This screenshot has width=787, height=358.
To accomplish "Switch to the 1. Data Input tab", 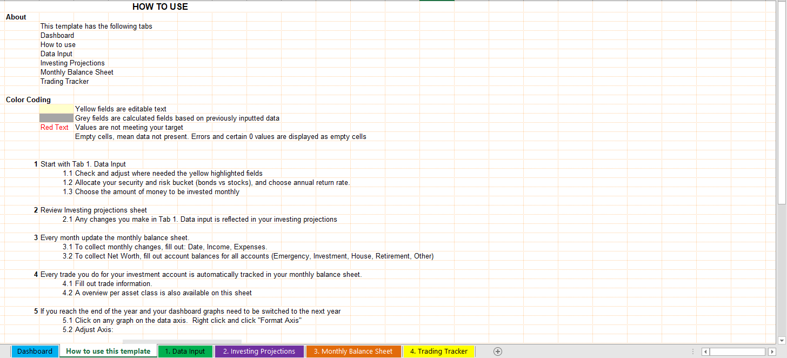I will point(185,352).
